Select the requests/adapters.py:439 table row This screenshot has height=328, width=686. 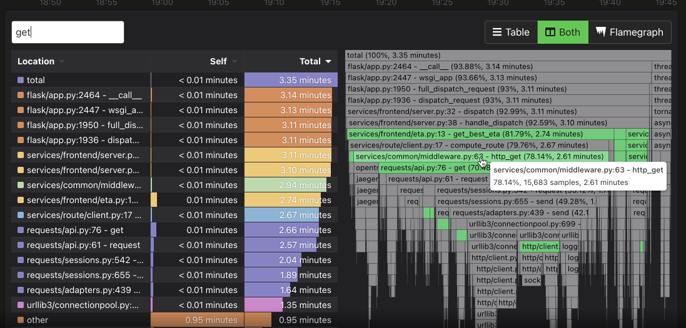pos(174,290)
